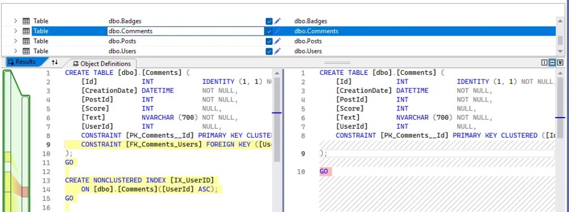The image size is (569, 212).
Task: Select source name dbo.Posts
Action: coord(122,41)
